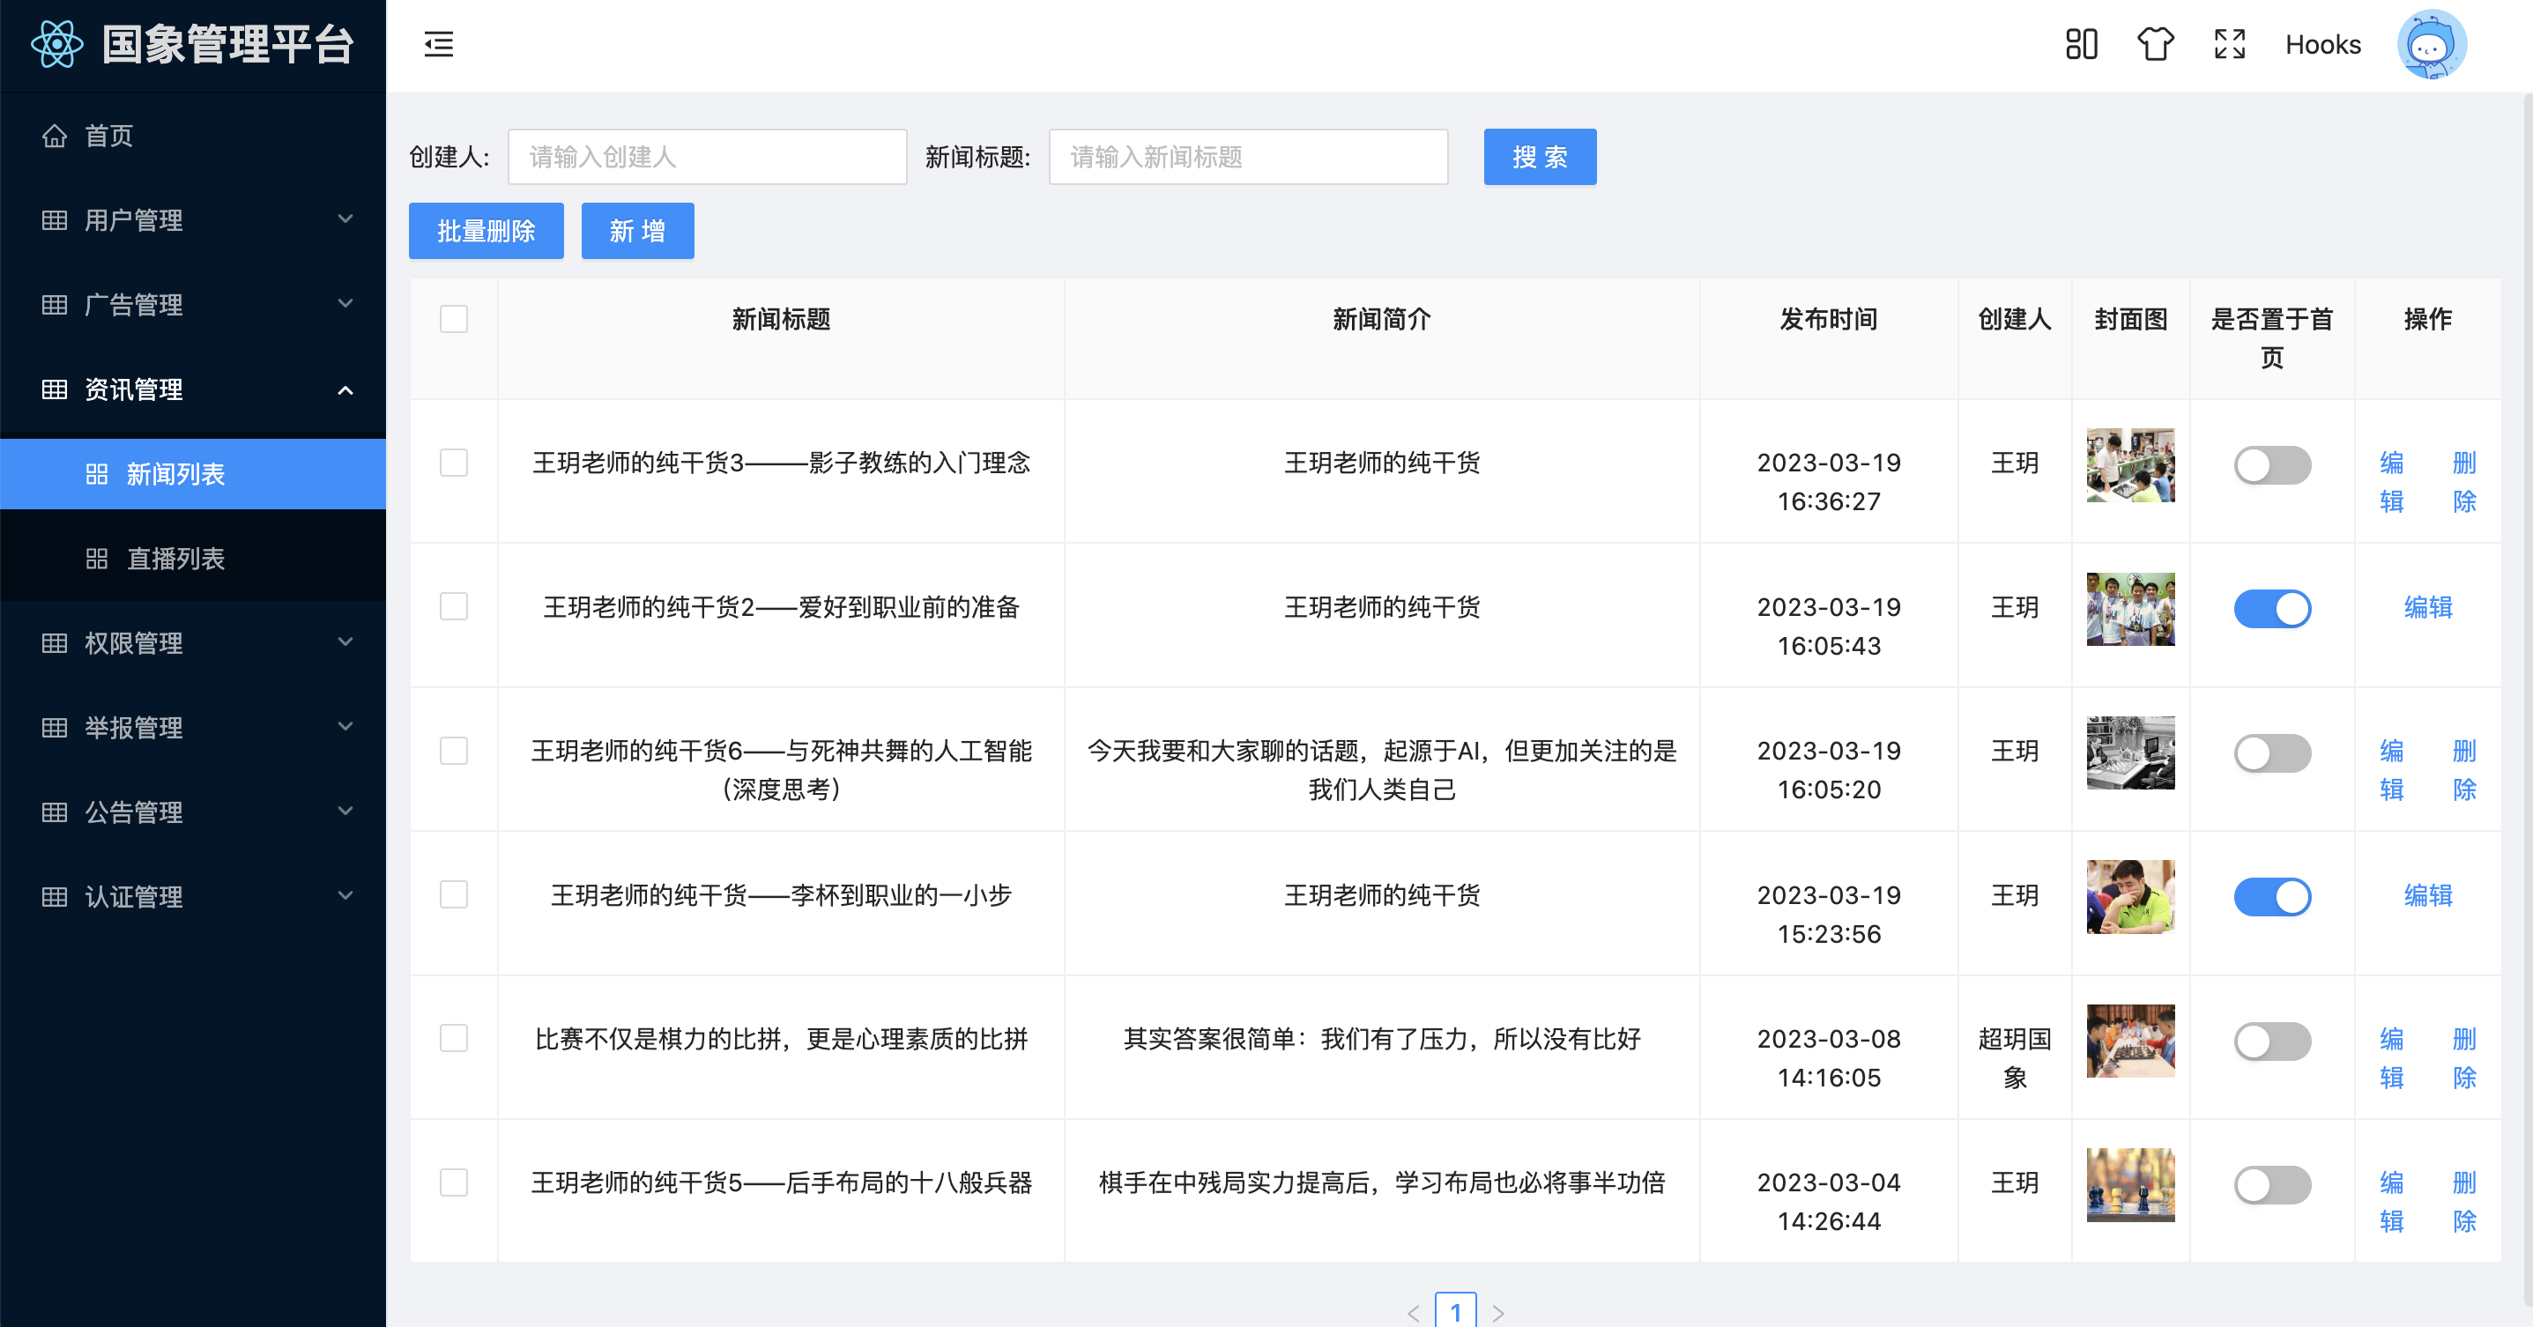The height and width of the screenshot is (1327, 2533).
Task: Focus the 创建人 input field
Action: [707, 156]
